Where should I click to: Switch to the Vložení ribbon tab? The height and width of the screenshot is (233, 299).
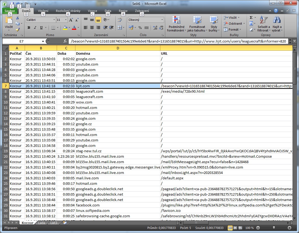[43, 11]
